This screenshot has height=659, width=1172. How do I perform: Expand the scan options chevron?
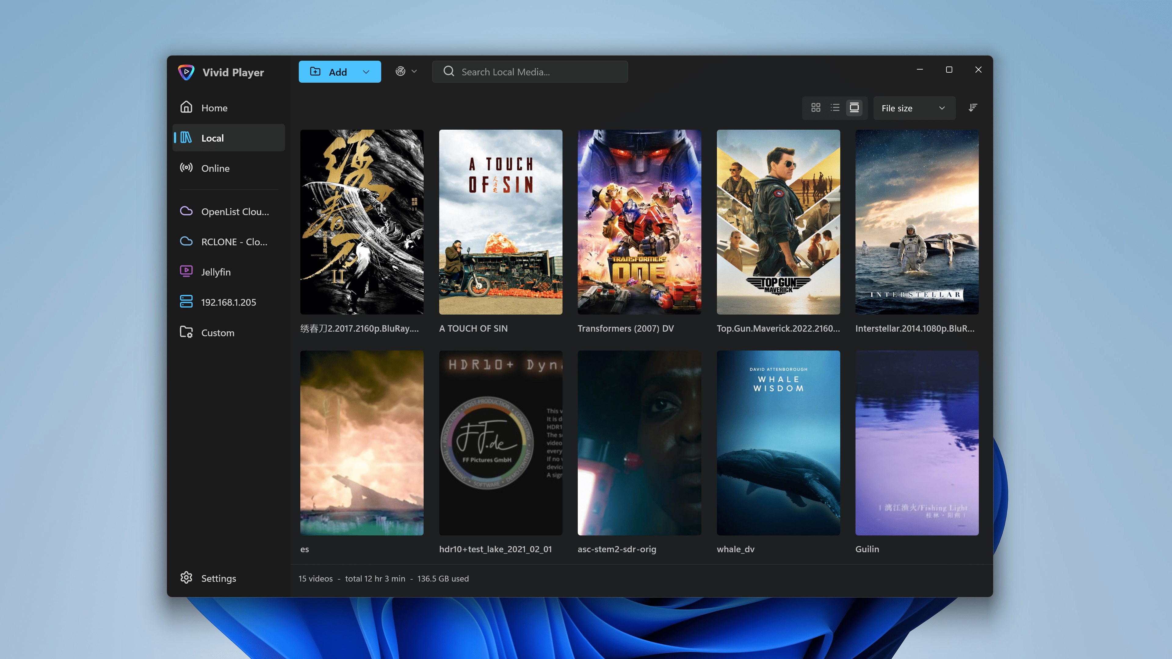tap(414, 71)
